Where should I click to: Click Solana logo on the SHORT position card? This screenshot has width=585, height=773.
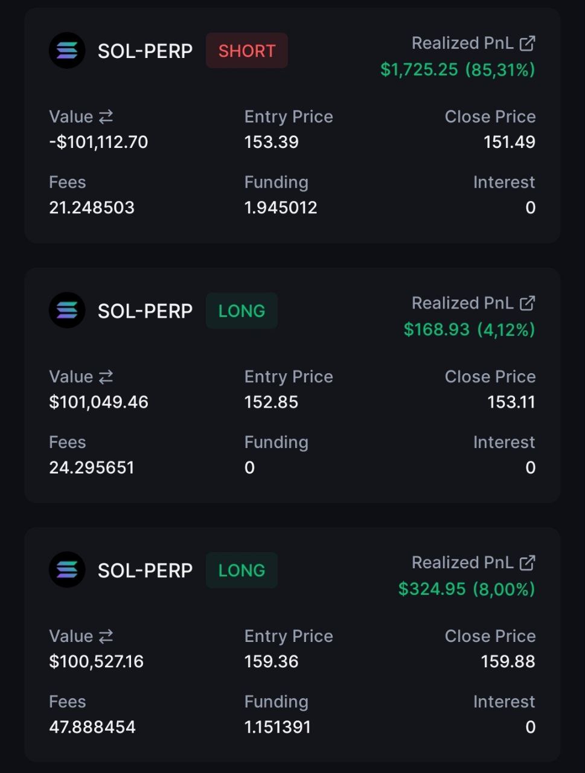click(x=67, y=51)
